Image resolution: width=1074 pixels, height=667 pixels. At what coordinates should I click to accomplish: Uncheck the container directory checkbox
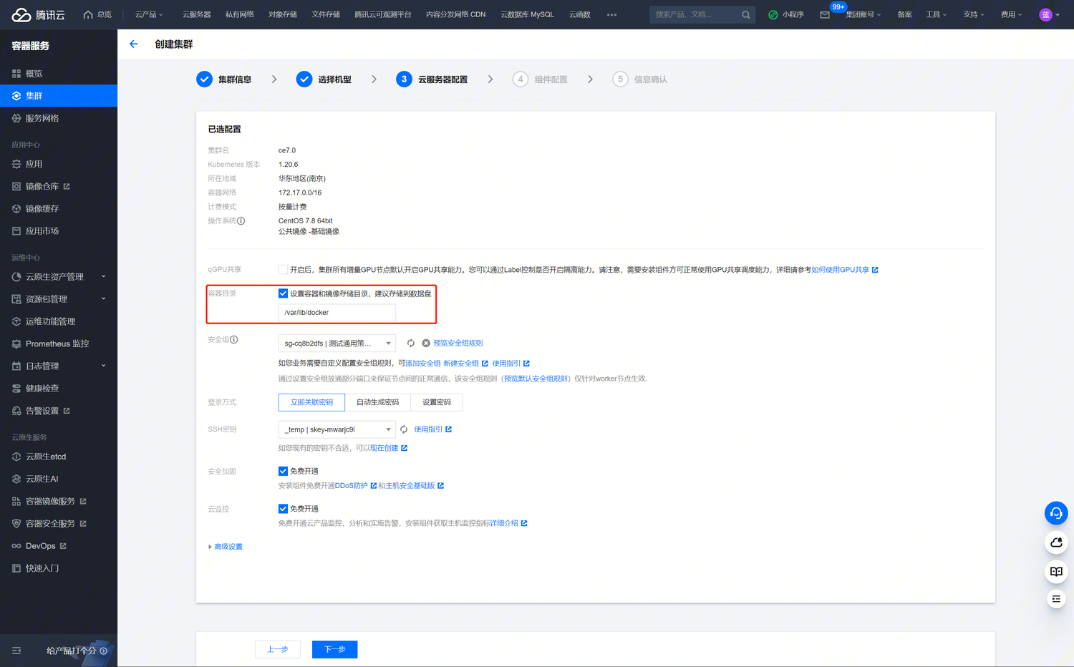click(x=283, y=293)
